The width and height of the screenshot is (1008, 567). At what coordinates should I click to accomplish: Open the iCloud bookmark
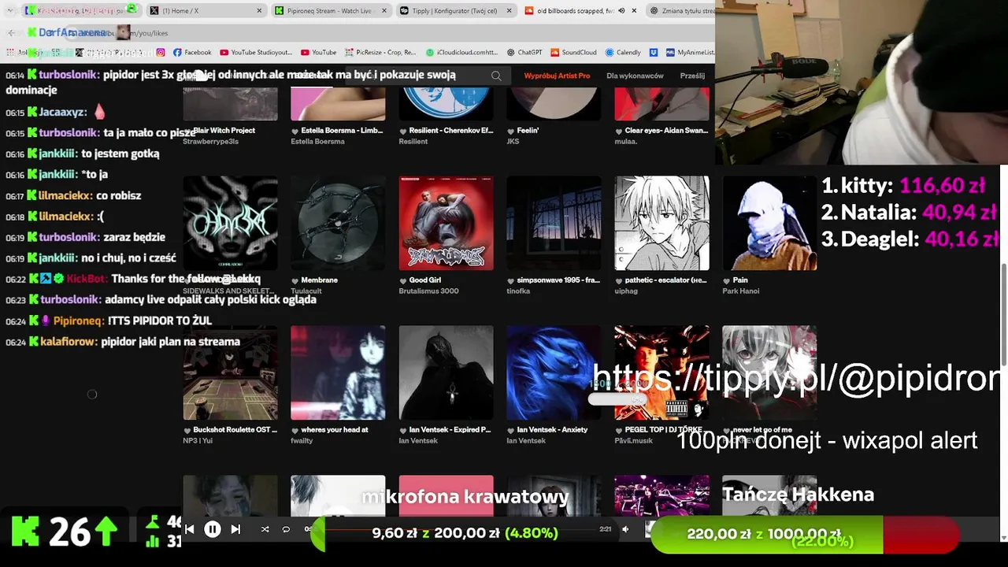(461, 52)
